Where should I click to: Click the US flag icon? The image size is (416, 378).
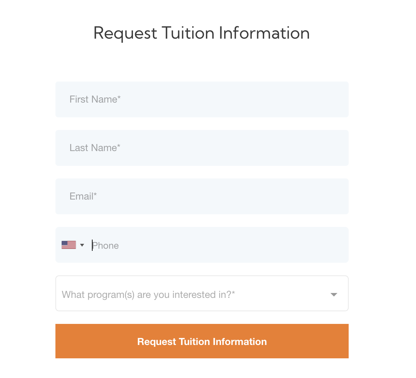coord(69,245)
